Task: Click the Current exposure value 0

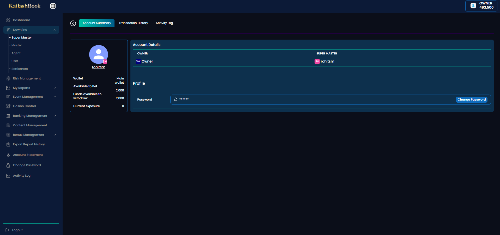Action: [x=123, y=106]
